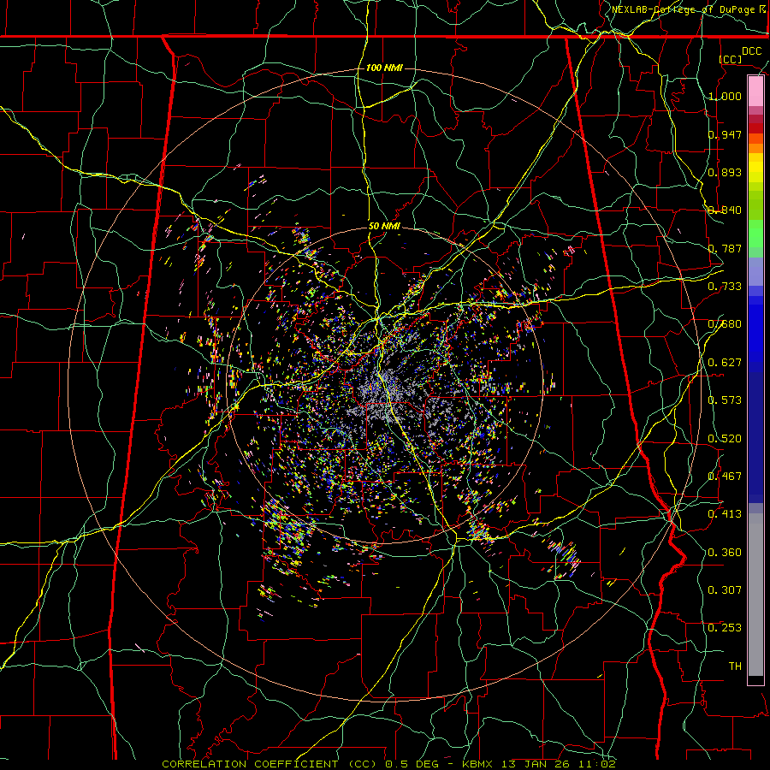Click the 1.000 value on the color scale

[725, 96]
